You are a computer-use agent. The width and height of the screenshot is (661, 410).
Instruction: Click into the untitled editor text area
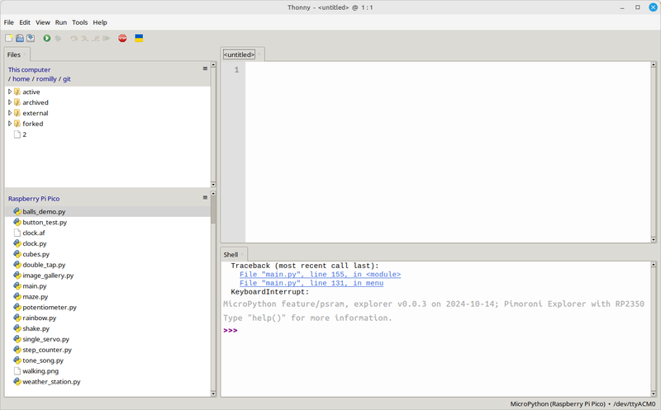click(446, 148)
